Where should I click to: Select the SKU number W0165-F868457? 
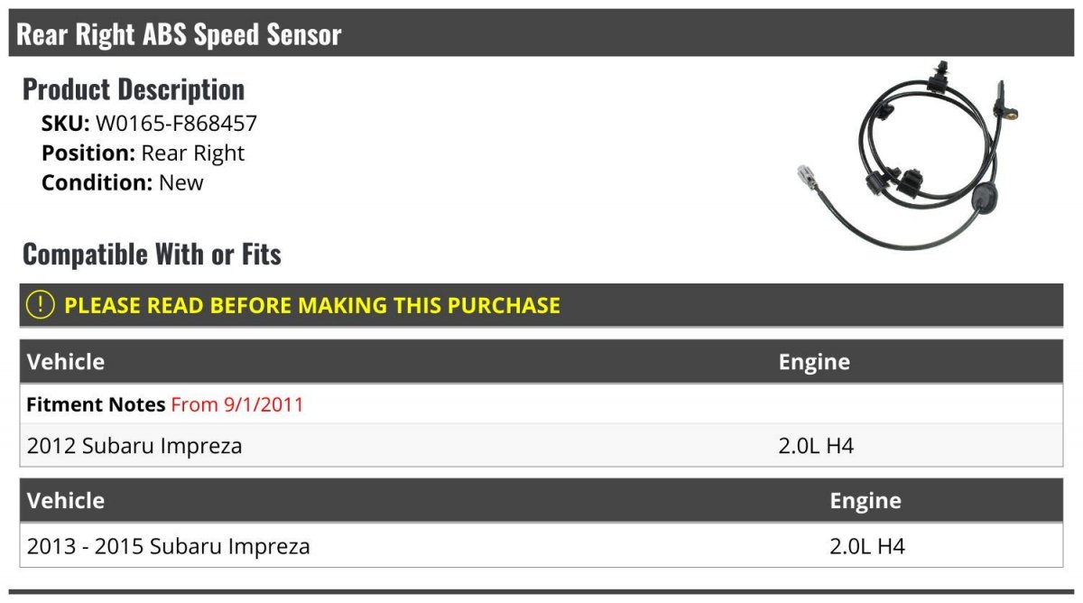[x=176, y=124]
